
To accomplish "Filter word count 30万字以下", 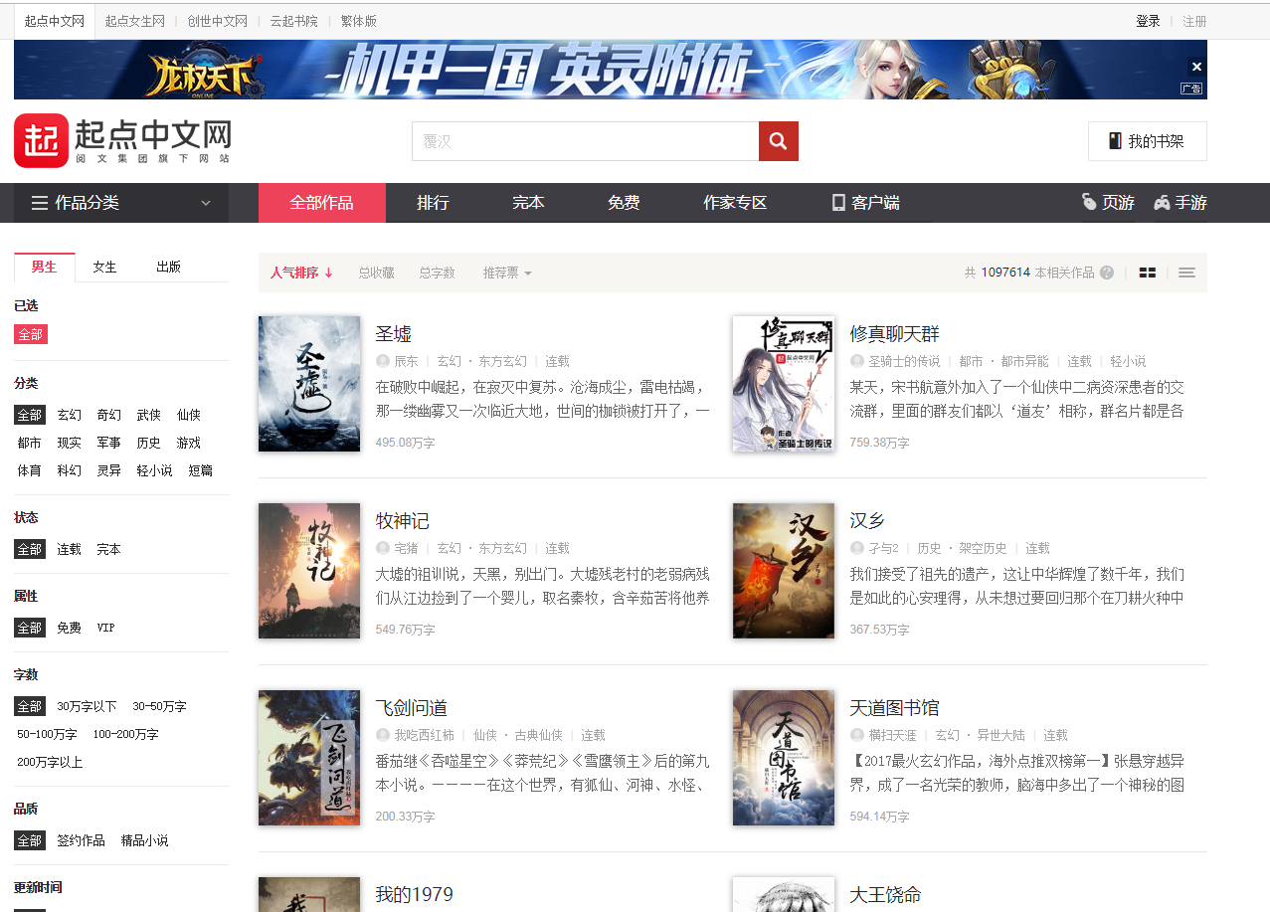I will click(87, 706).
